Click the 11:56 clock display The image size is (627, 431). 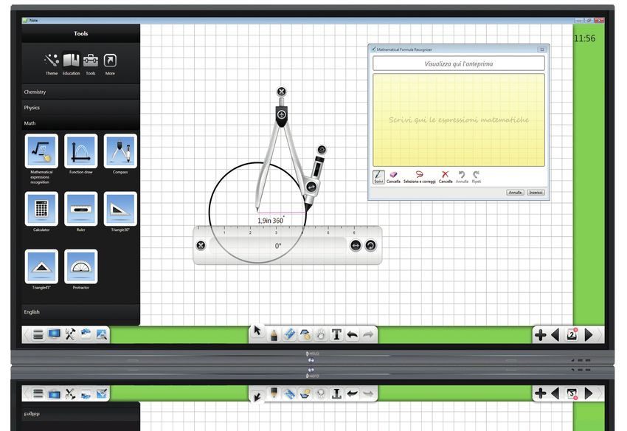point(585,38)
